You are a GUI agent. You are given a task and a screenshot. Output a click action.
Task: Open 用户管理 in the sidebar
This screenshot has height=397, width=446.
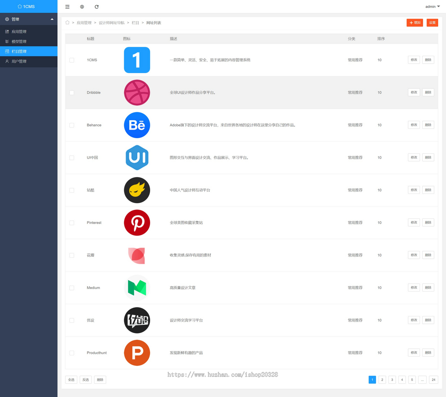pos(29,61)
